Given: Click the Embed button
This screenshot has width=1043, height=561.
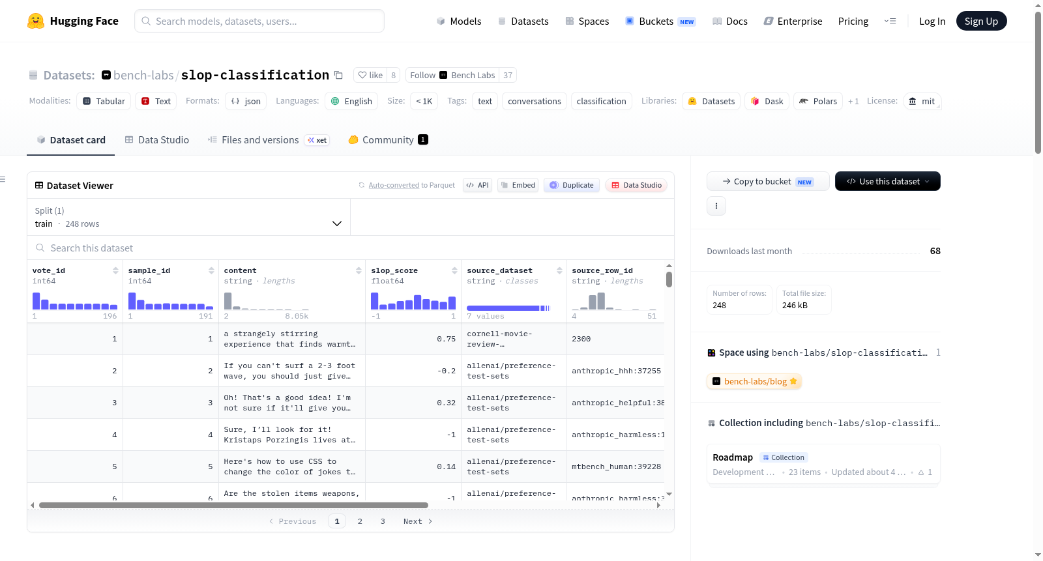Looking at the screenshot, I should pos(518,185).
